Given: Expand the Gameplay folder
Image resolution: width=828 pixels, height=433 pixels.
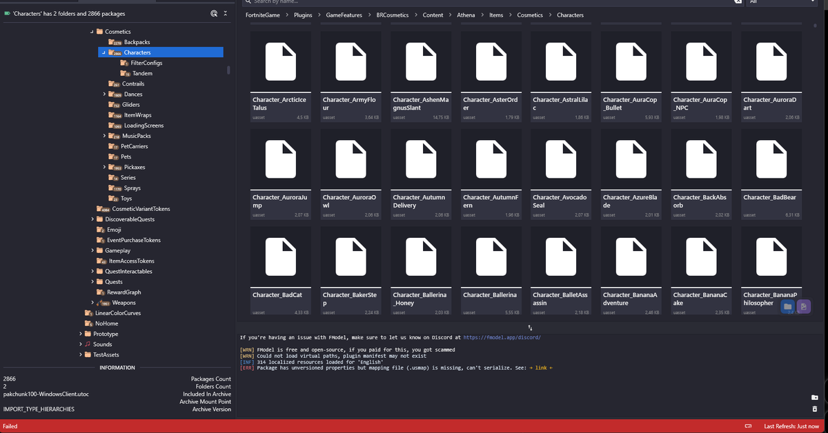Looking at the screenshot, I should pos(91,250).
